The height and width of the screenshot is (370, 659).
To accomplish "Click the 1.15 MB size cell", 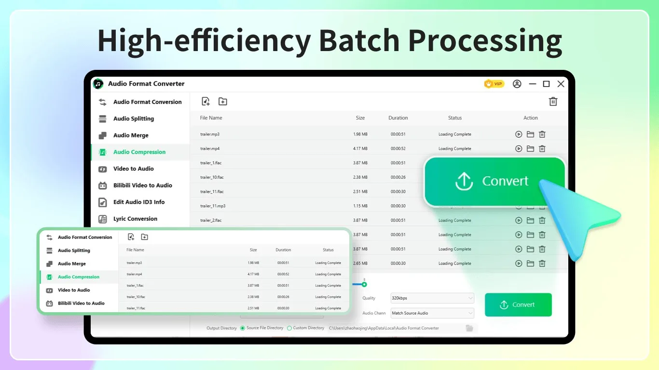I will 360,206.
